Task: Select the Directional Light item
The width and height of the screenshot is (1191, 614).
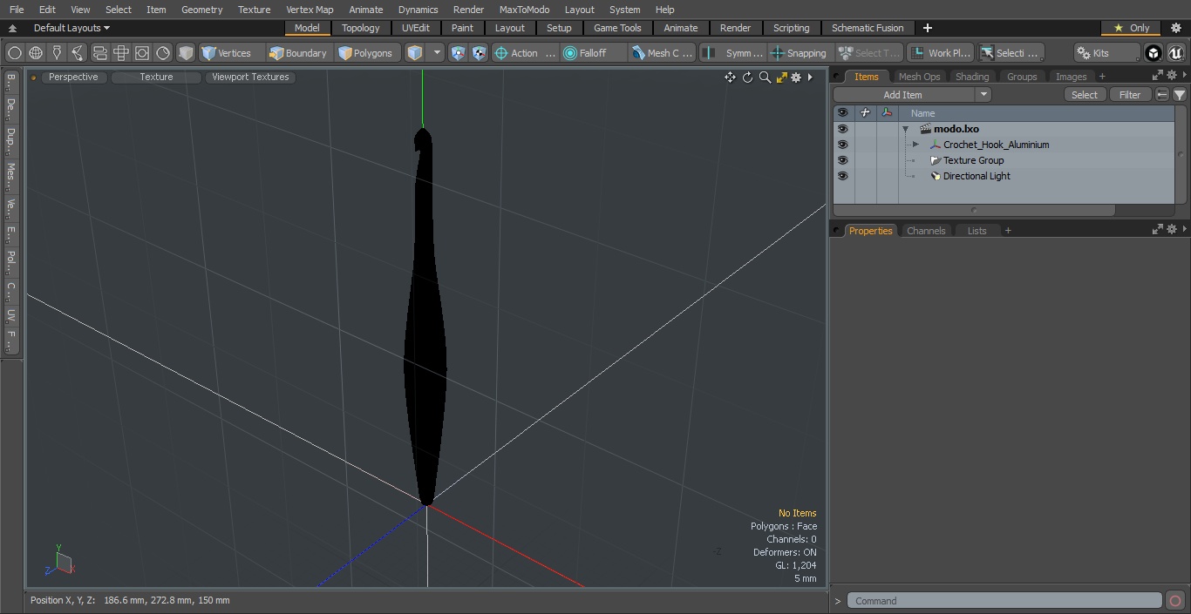Action: click(x=977, y=176)
